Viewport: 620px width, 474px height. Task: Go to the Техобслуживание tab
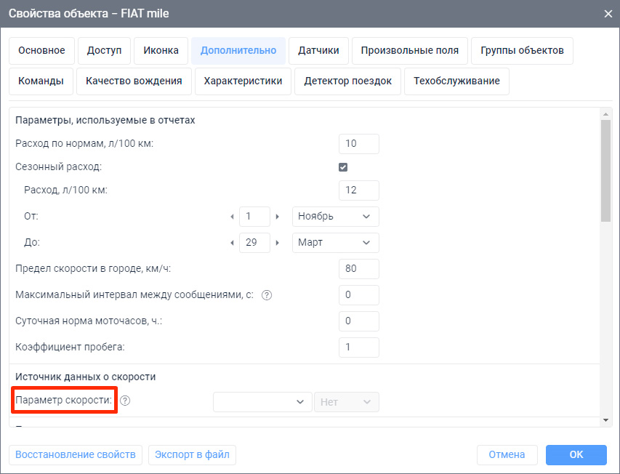[456, 81]
